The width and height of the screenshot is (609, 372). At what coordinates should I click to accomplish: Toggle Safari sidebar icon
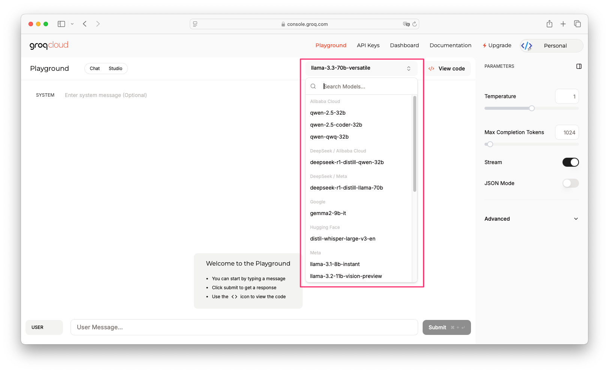(x=61, y=24)
